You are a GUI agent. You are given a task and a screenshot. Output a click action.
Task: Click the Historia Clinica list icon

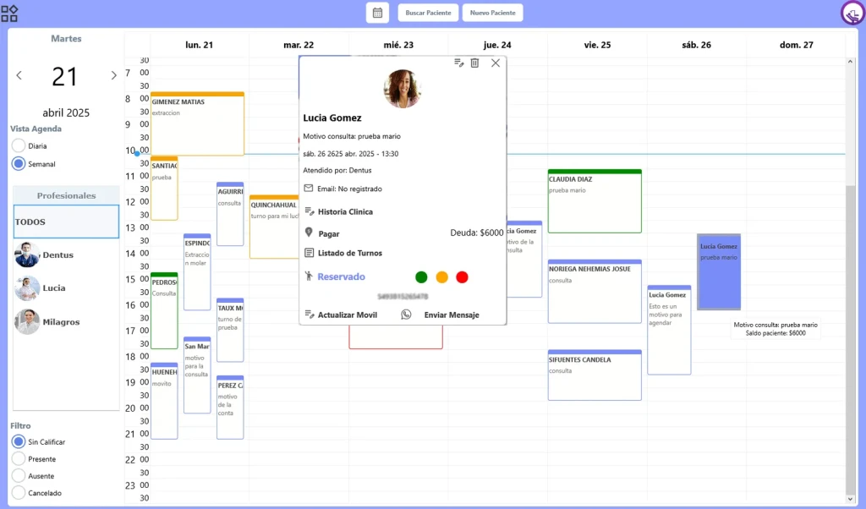(x=309, y=211)
